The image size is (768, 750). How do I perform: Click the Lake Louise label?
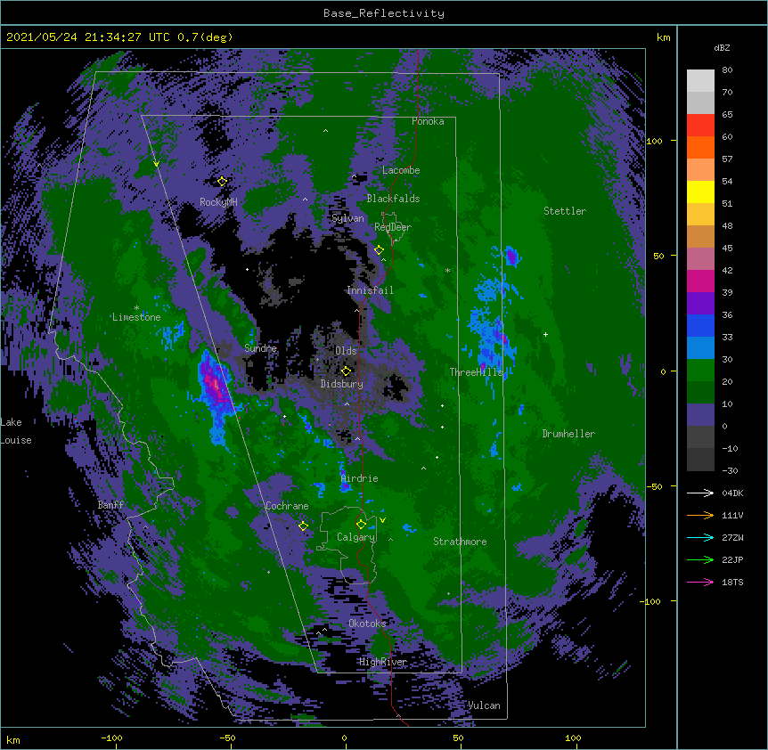coord(16,431)
